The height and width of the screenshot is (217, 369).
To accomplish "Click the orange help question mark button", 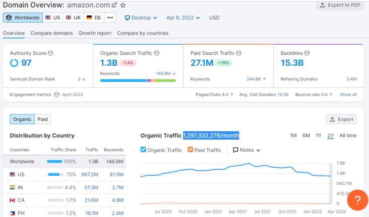I will [357, 200].
